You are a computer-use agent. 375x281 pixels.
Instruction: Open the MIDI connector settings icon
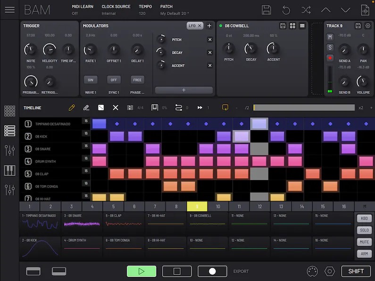coord(312,271)
